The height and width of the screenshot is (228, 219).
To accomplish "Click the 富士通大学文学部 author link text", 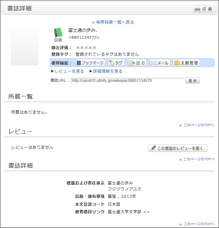I will click(x=124, y=212).
